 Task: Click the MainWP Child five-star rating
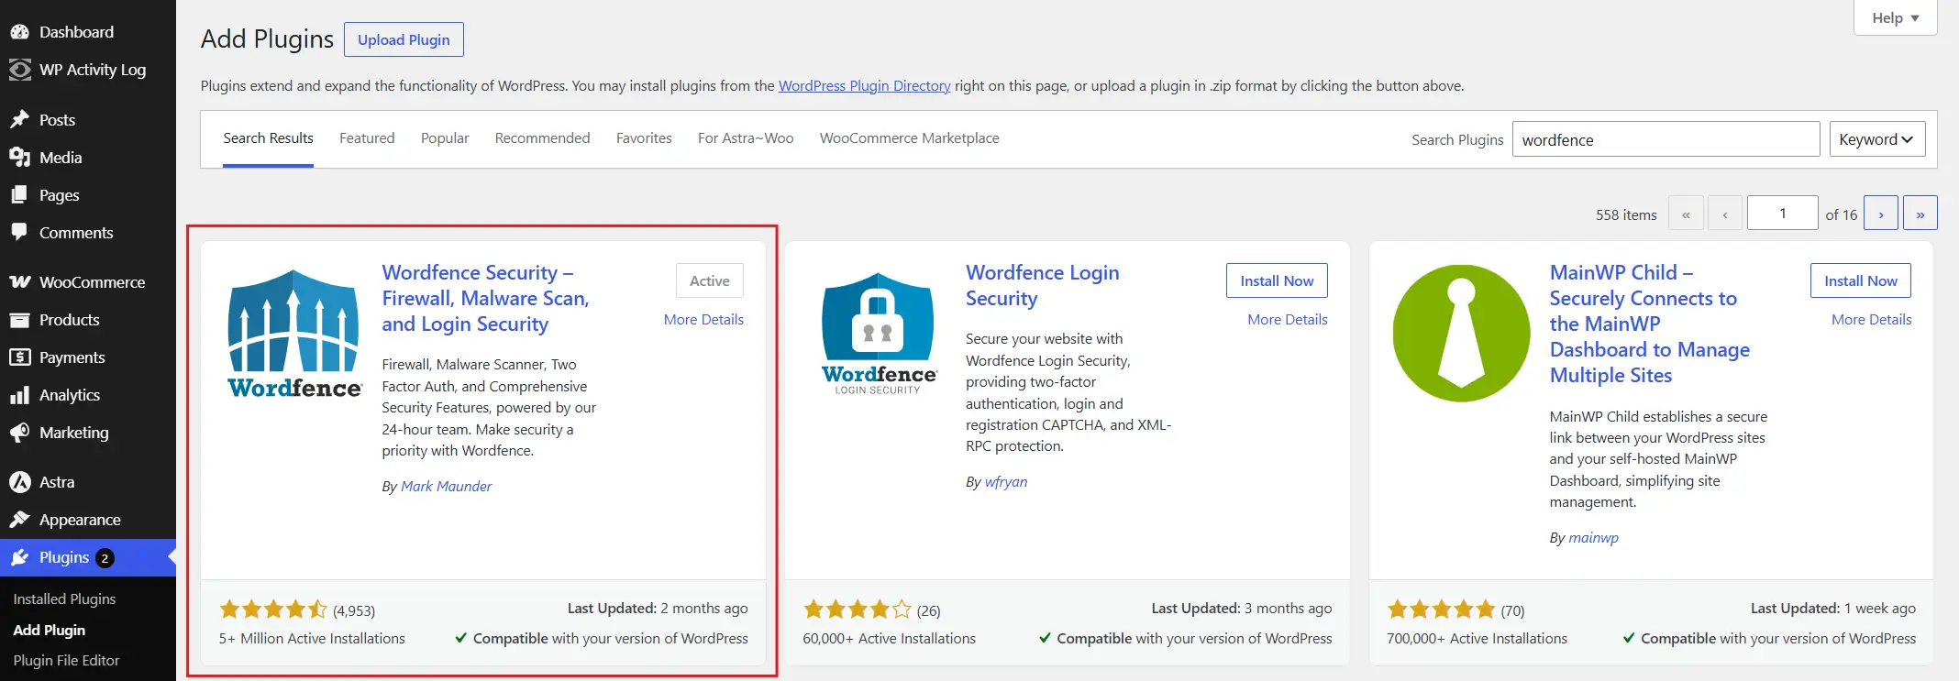pos(1441,610)
